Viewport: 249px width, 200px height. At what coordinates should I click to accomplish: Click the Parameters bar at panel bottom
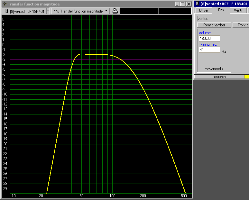point(219,77)
